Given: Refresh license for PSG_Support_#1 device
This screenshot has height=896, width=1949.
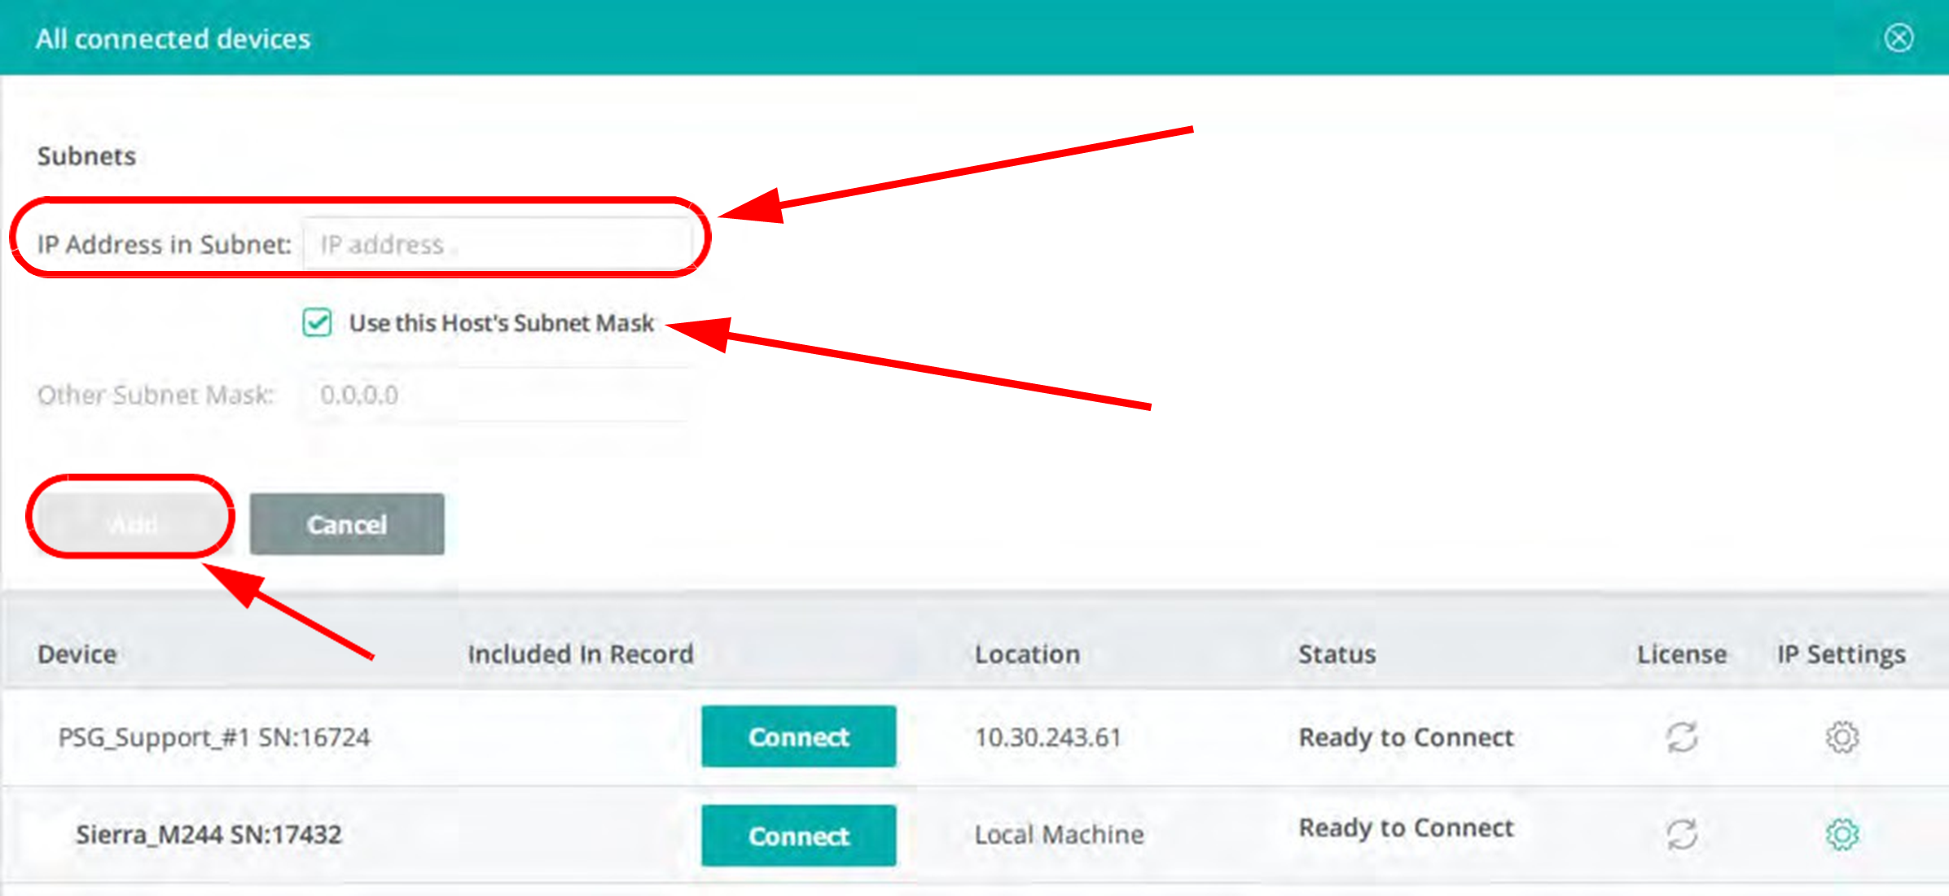Looking at the screenshot, I should pos(1682,736).
